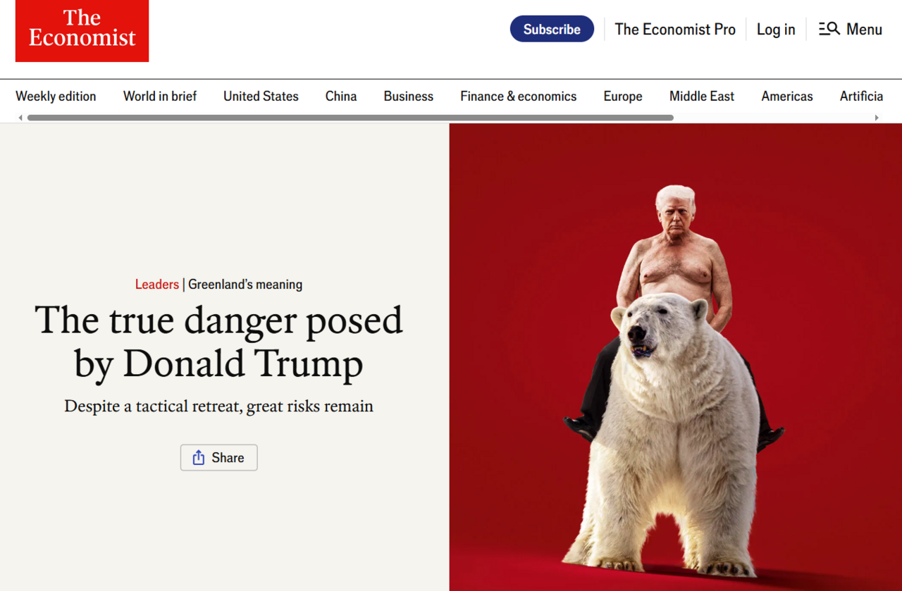This screenshot has height=591, width=902.
Task: Click the share icon in Share button
Action: (199, 457)
